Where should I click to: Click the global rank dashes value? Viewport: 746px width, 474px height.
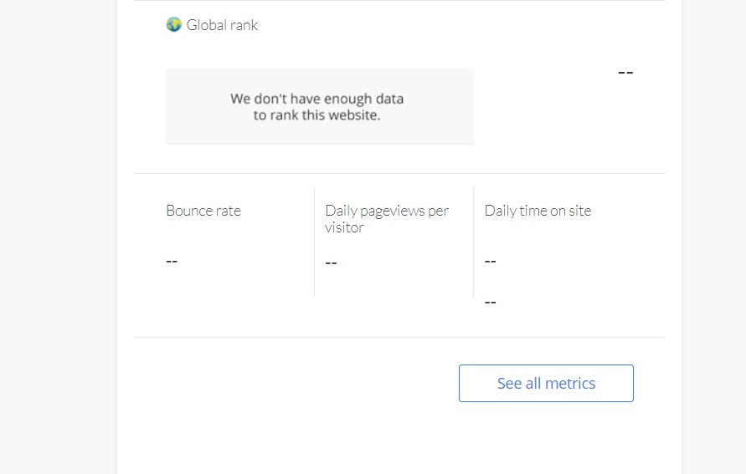pos(625,72)
